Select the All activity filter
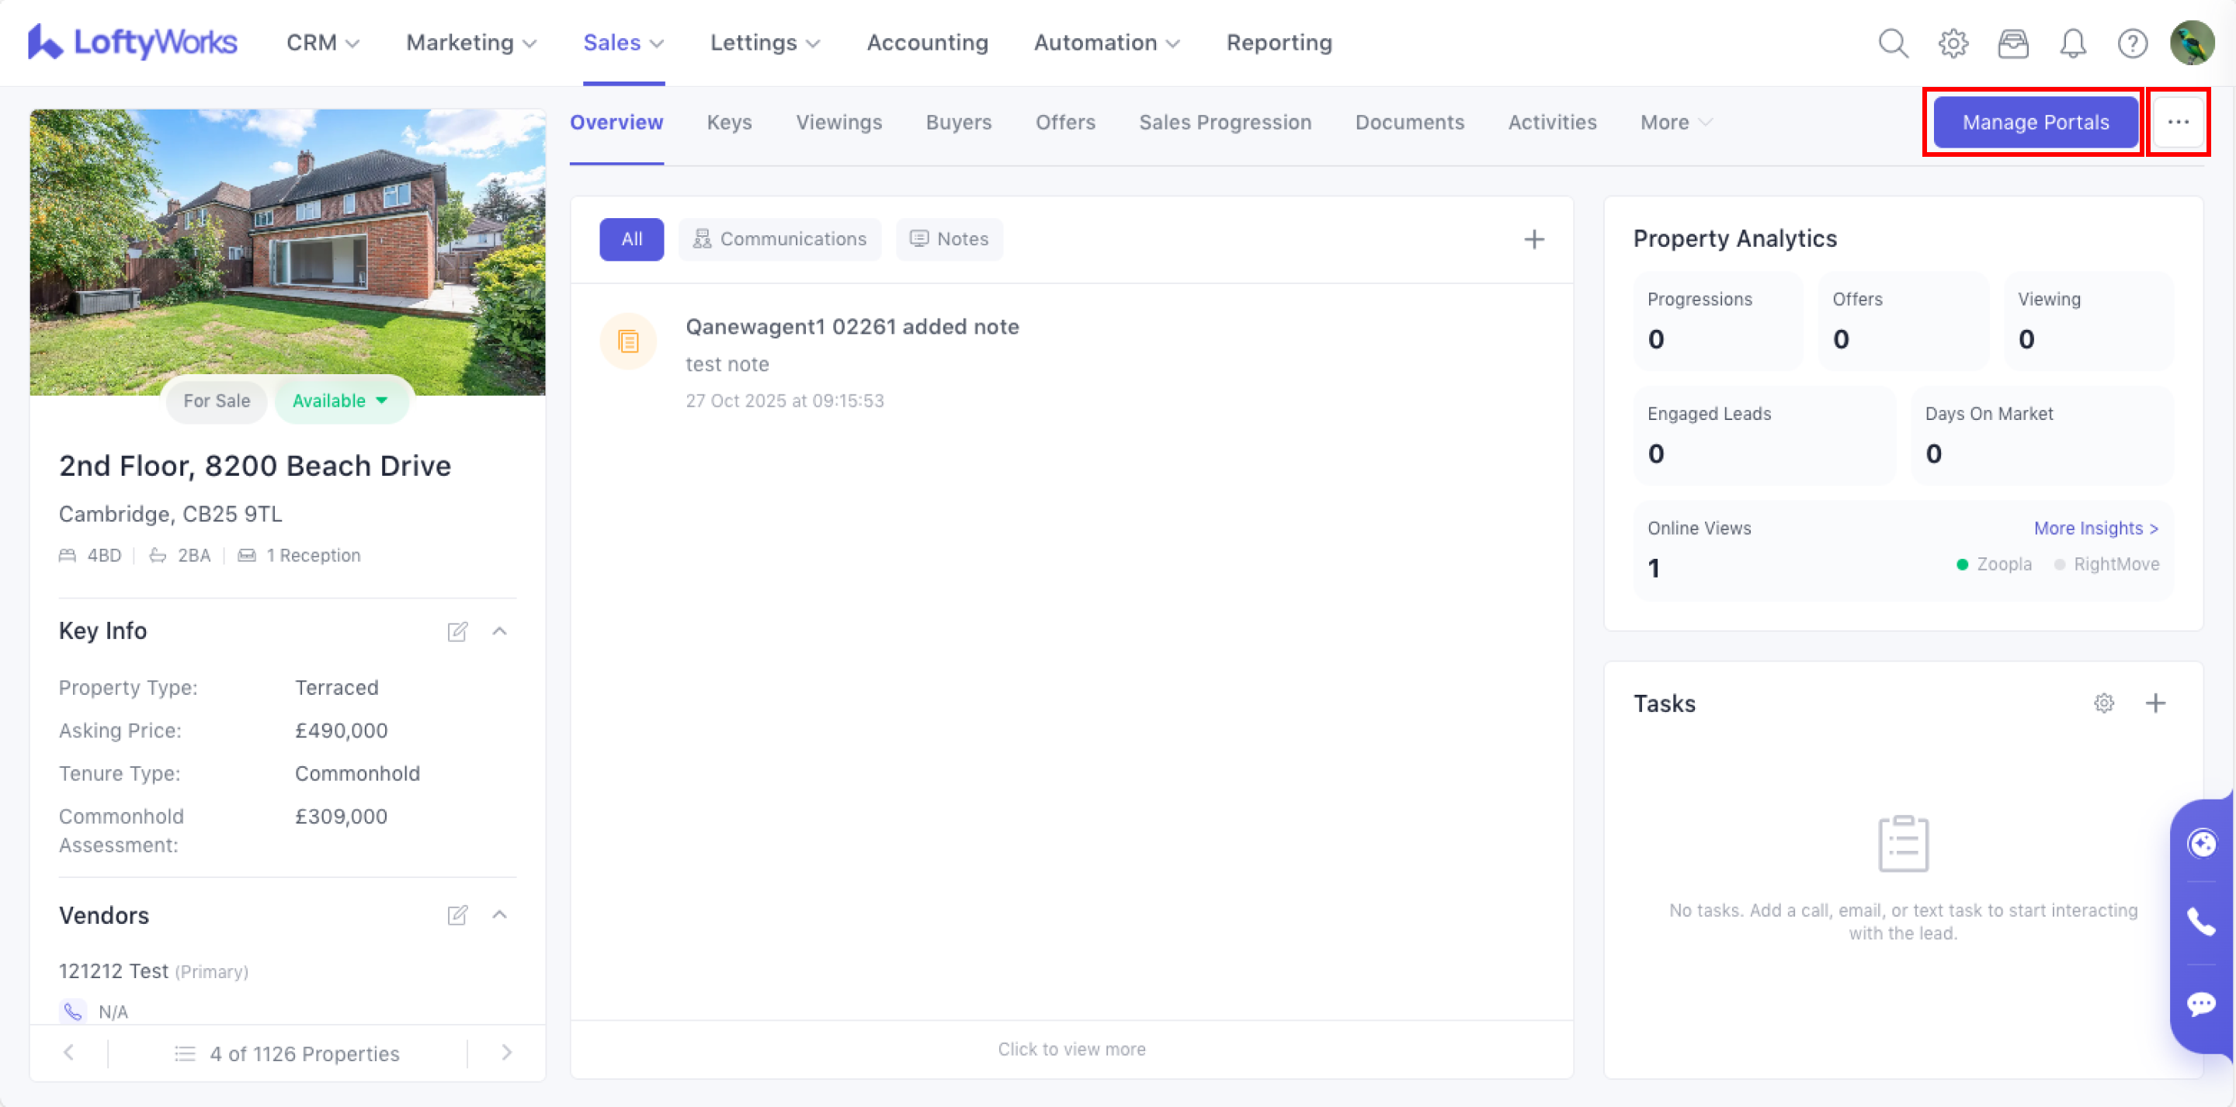Viewport: 2236px width, 1107px height. pos(631,239)
